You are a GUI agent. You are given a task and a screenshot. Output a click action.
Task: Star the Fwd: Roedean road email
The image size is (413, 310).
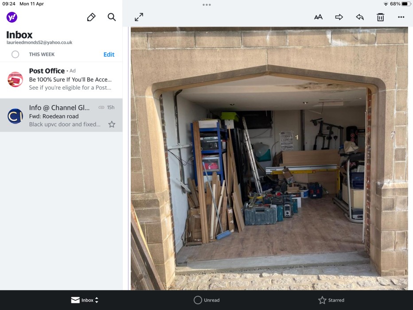tap(112, 124)
